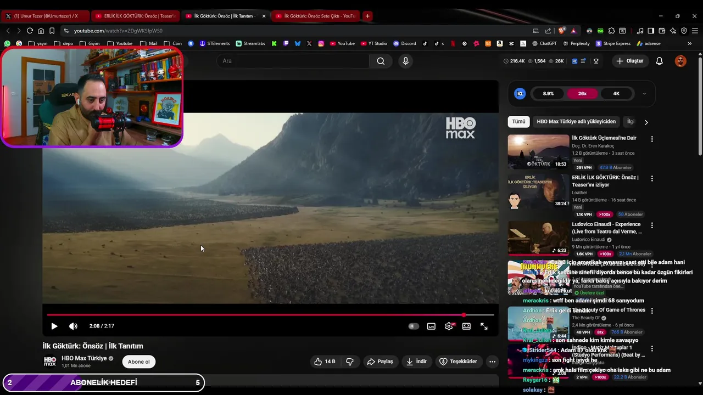Click the trophy icon in header stats
The image size is (703, 395).
point(596,61)
